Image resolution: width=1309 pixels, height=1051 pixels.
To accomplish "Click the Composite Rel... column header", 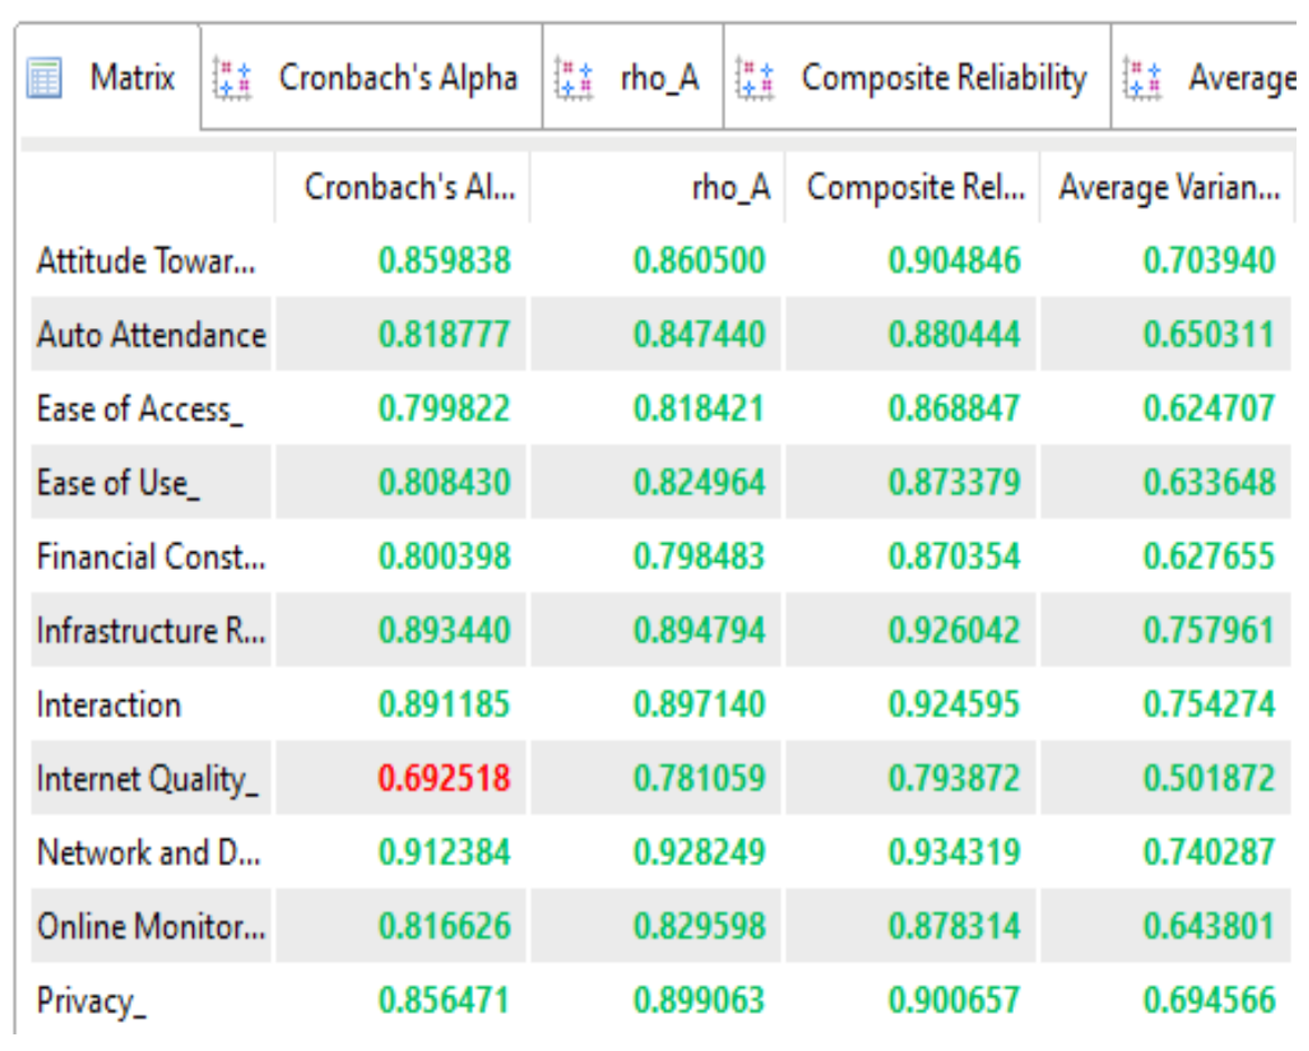I will coord(915,187).
